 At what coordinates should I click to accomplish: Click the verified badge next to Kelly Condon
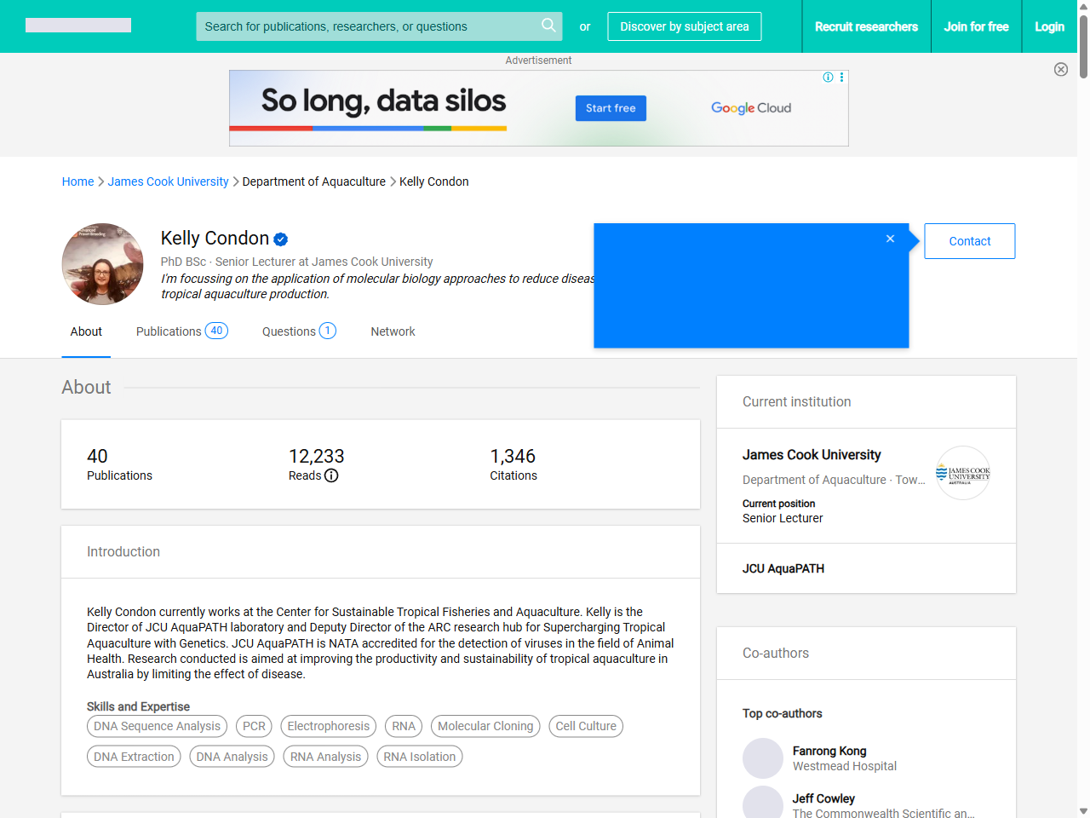pyautogui.click(x=281, y=239)
